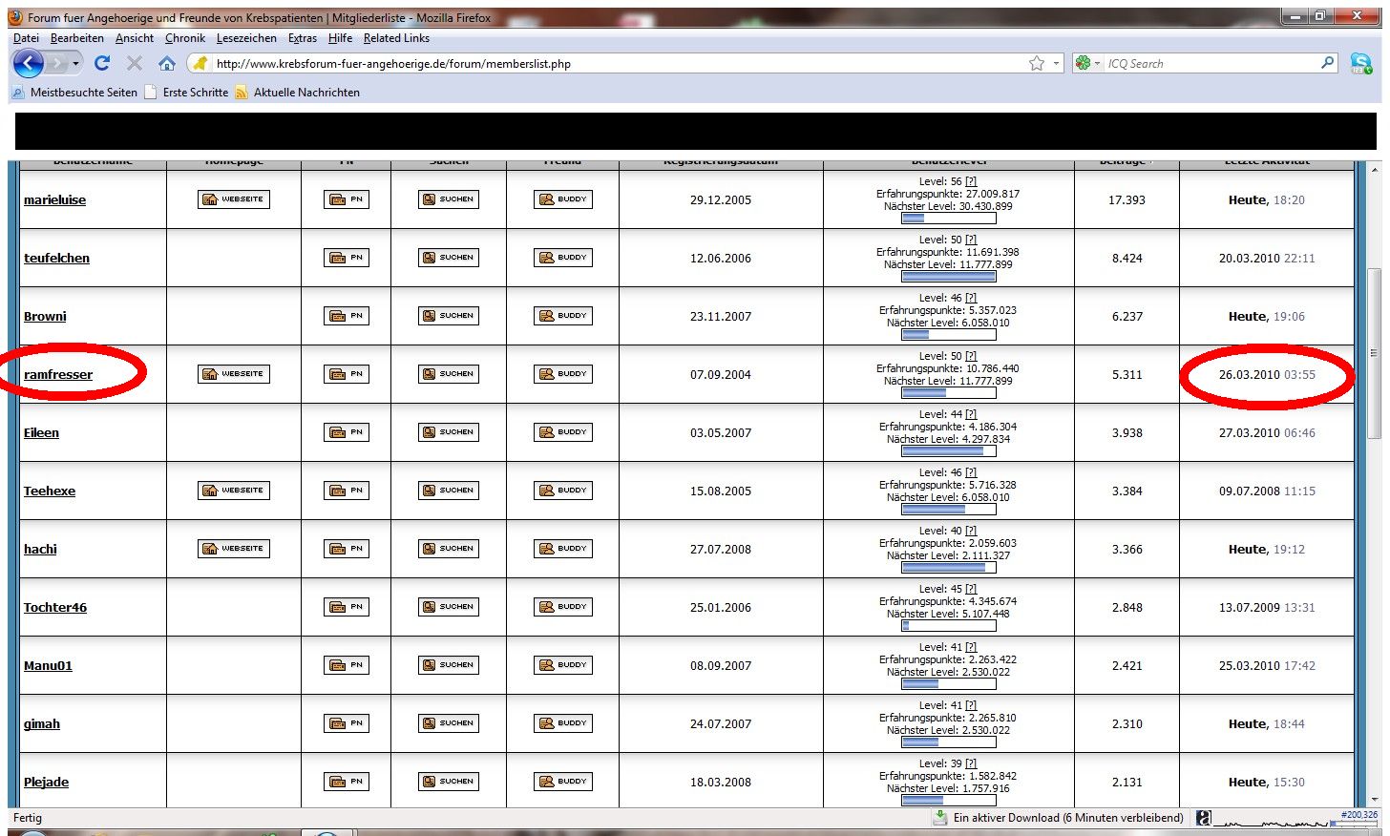The width and height of the screenshot is (1390, 836).
Task: Add Plejade as BUDDY
Action: pyautogui.click(x=562, y=782)
